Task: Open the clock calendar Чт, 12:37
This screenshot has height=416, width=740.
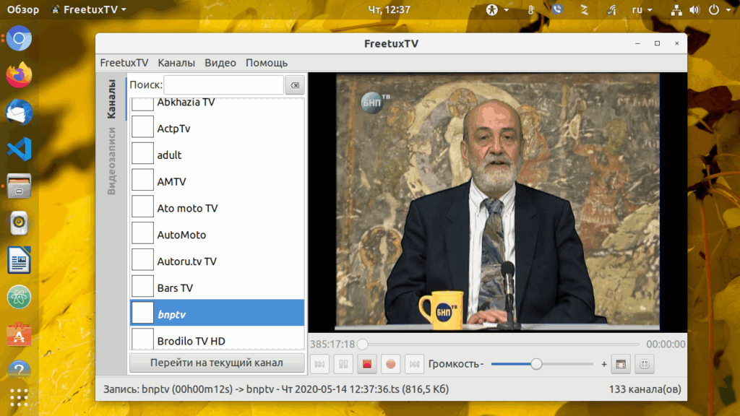Action: pyautogui.click(x=389, y=10)
